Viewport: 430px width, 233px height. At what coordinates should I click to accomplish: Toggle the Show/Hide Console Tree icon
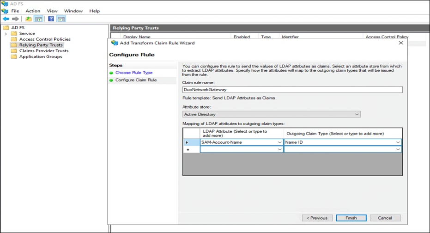39,19
